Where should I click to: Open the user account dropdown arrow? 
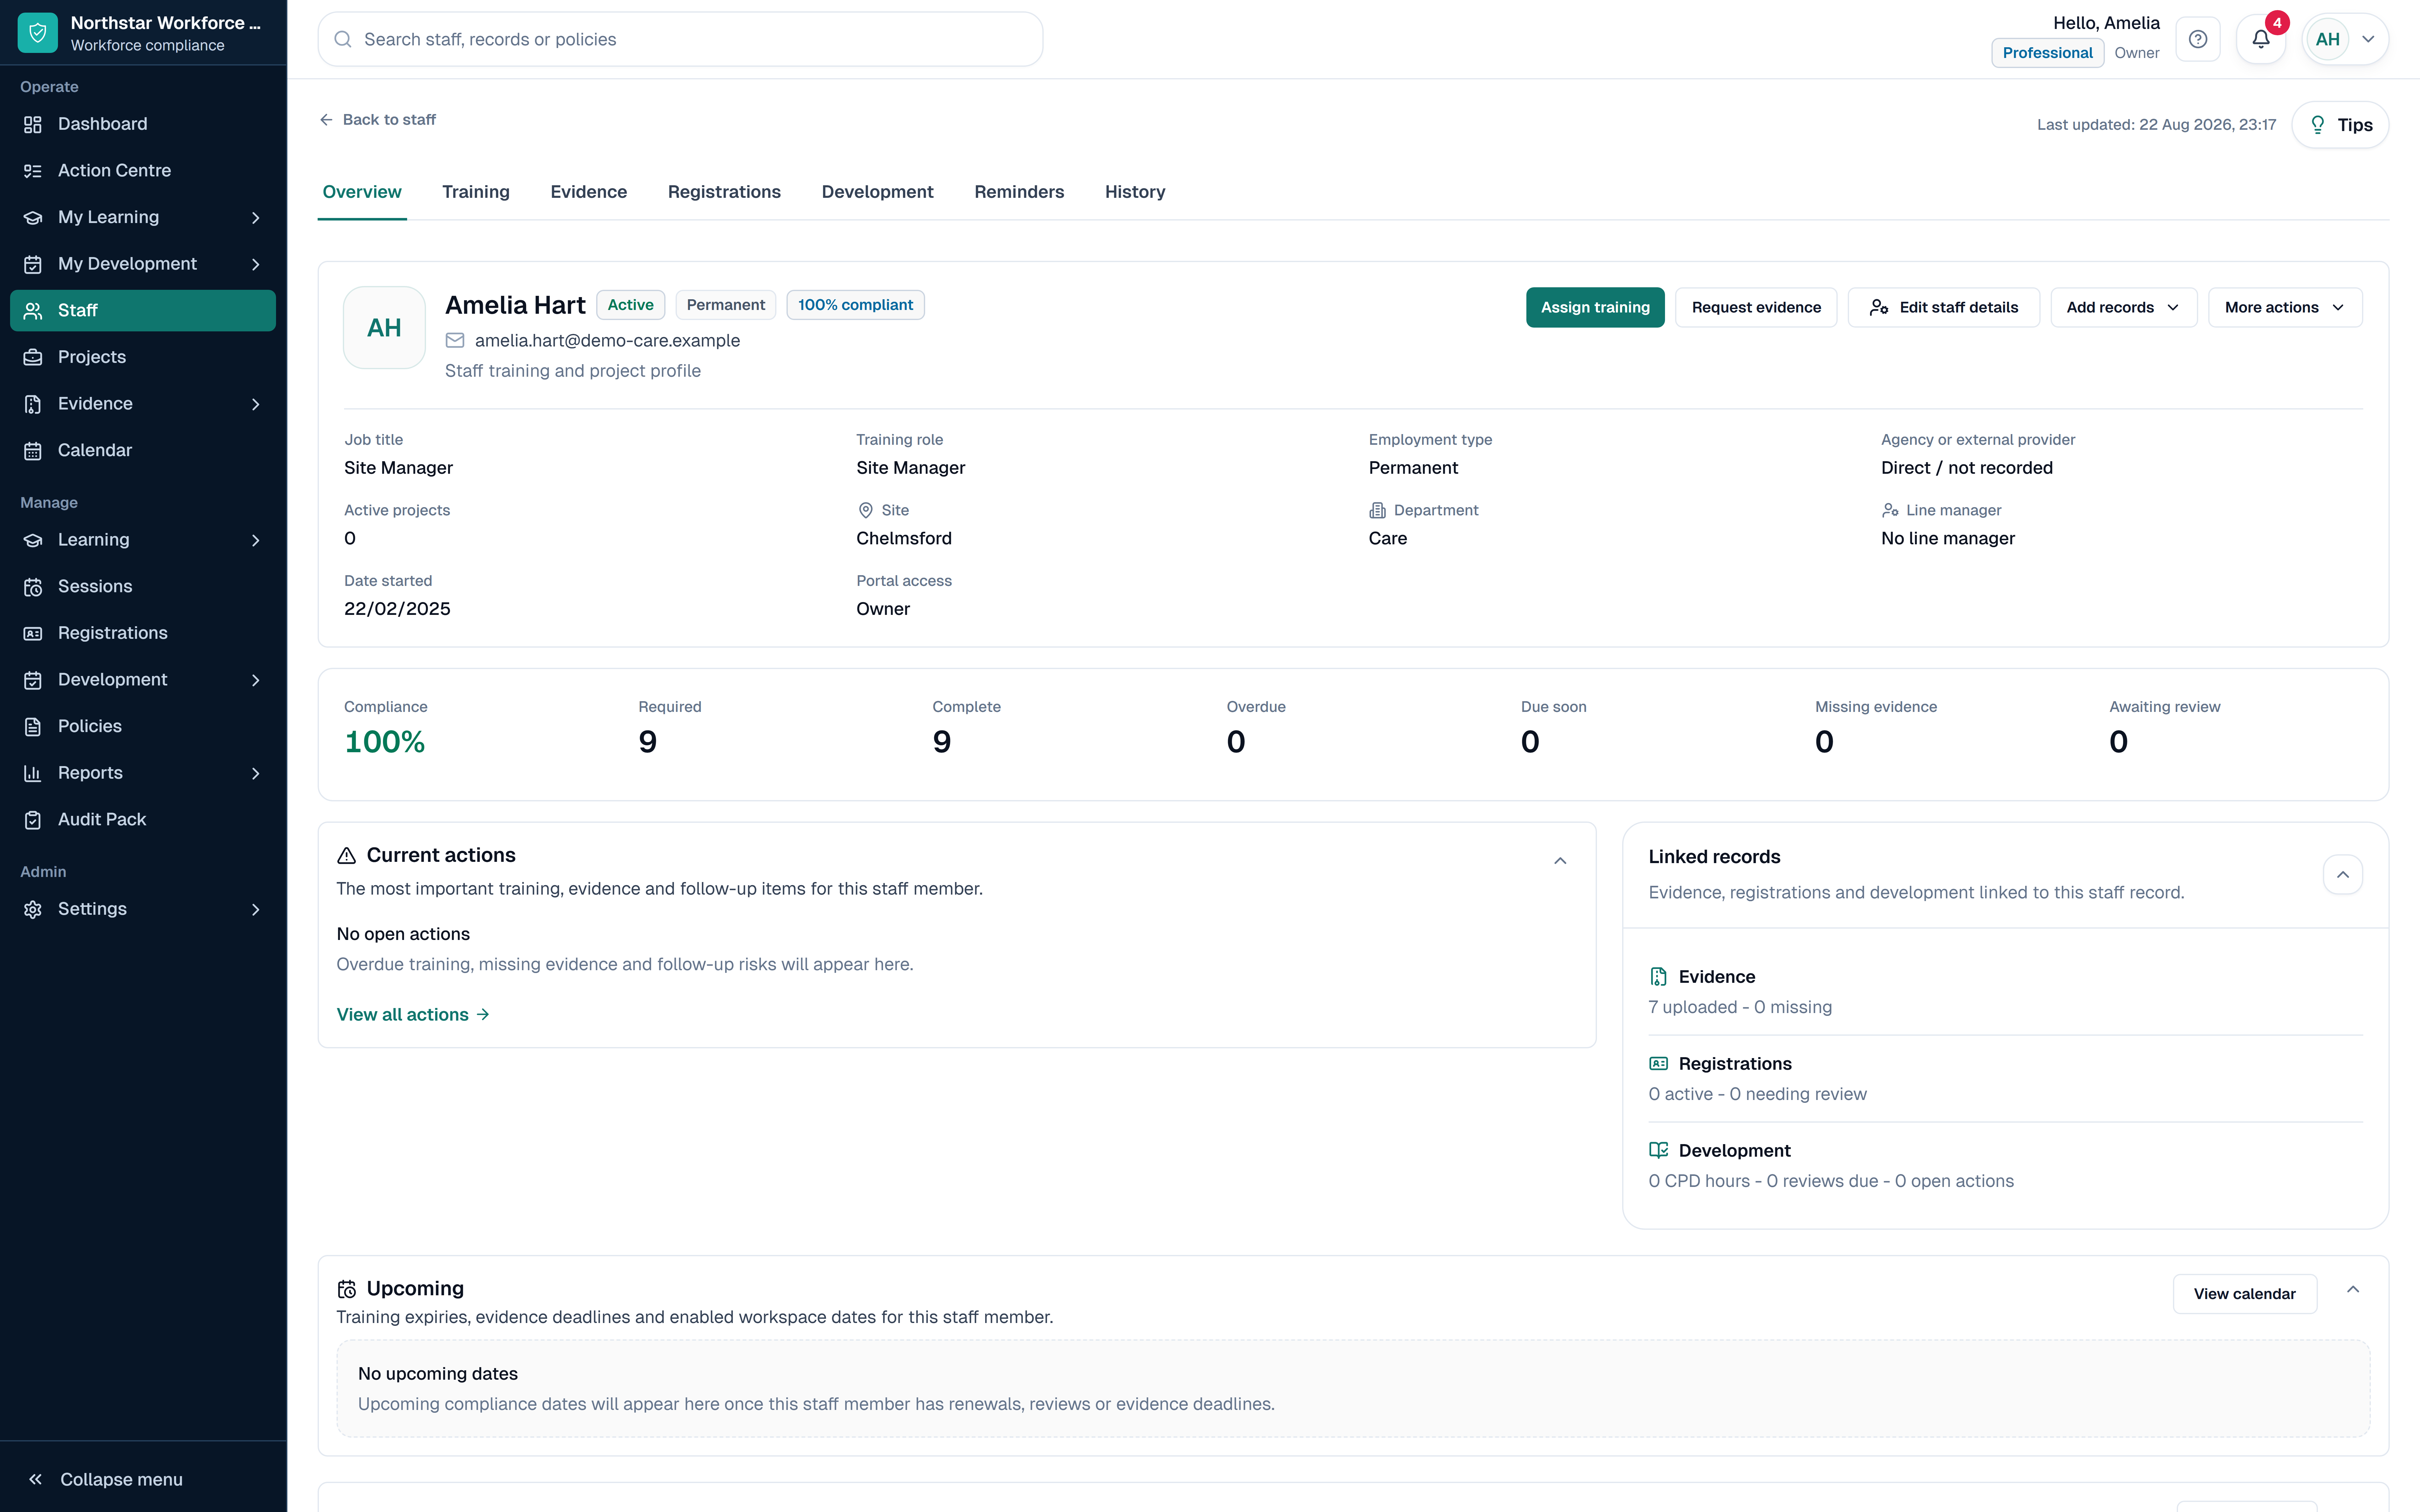click(2368, 39)
